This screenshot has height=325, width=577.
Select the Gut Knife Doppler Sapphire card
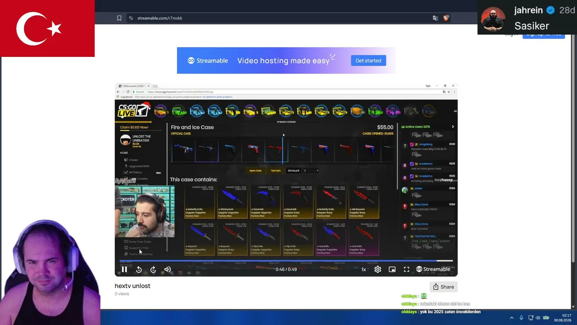click(331, 239)
